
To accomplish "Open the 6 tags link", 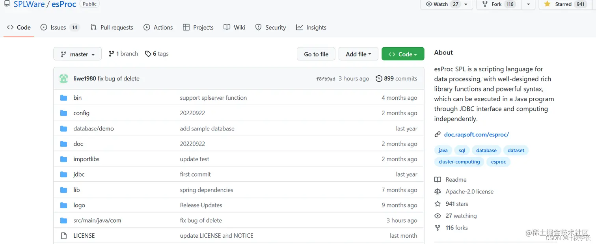I will [157, 54].
